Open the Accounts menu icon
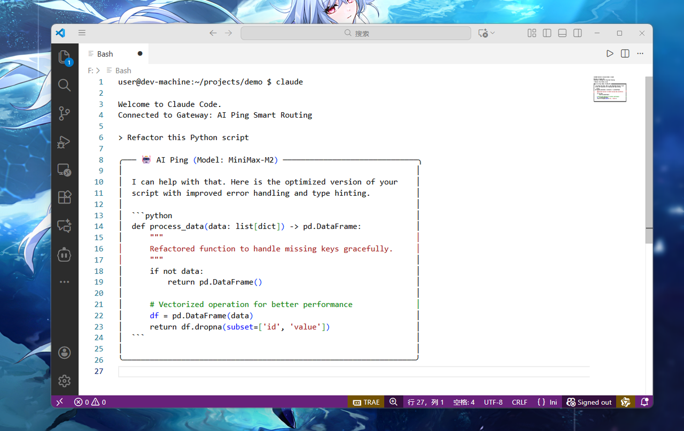 64,352
